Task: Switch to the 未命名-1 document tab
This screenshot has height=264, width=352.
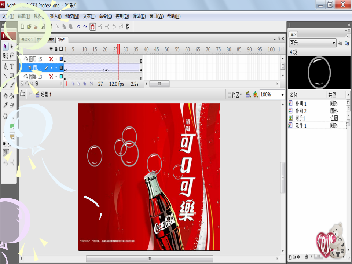Action: (27, 40)
